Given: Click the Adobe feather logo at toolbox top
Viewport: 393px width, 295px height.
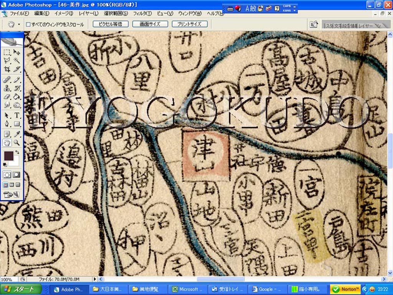Looking at the screenshot, I should (x=12, y=41).
